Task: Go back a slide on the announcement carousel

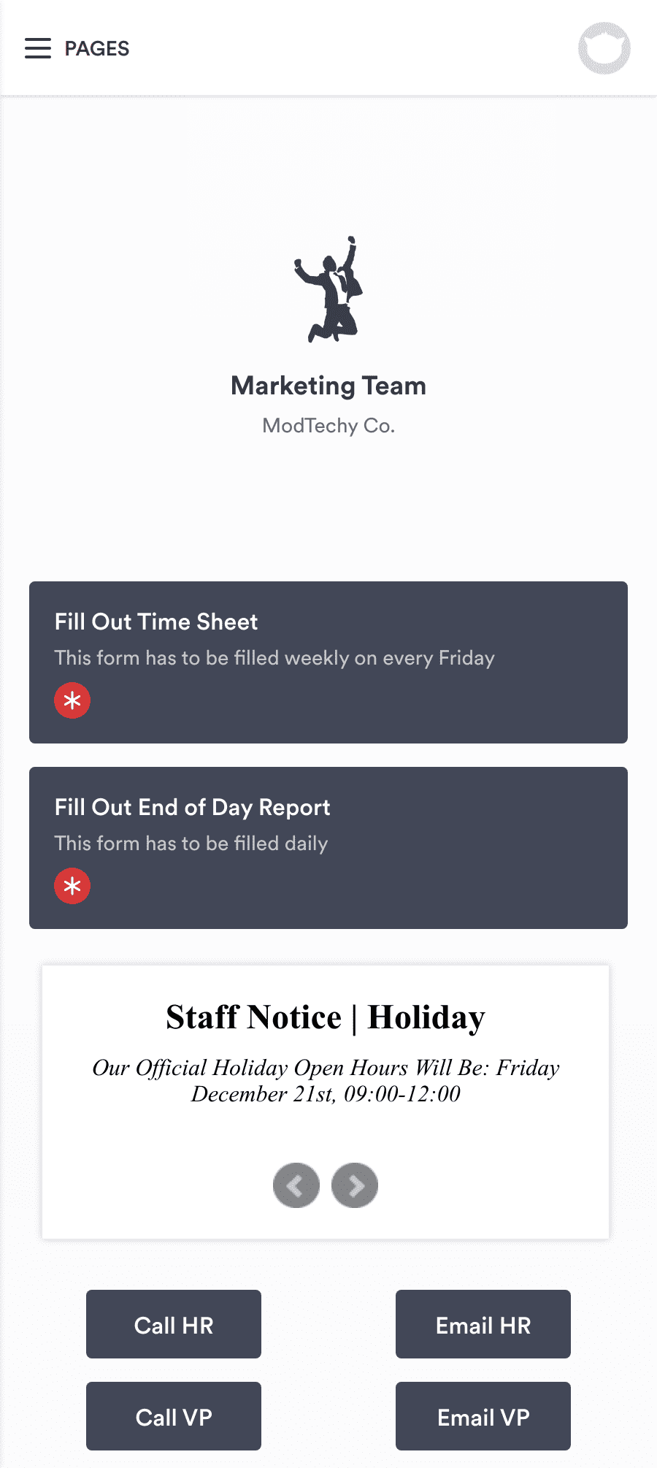Action: click(296, 1185)
